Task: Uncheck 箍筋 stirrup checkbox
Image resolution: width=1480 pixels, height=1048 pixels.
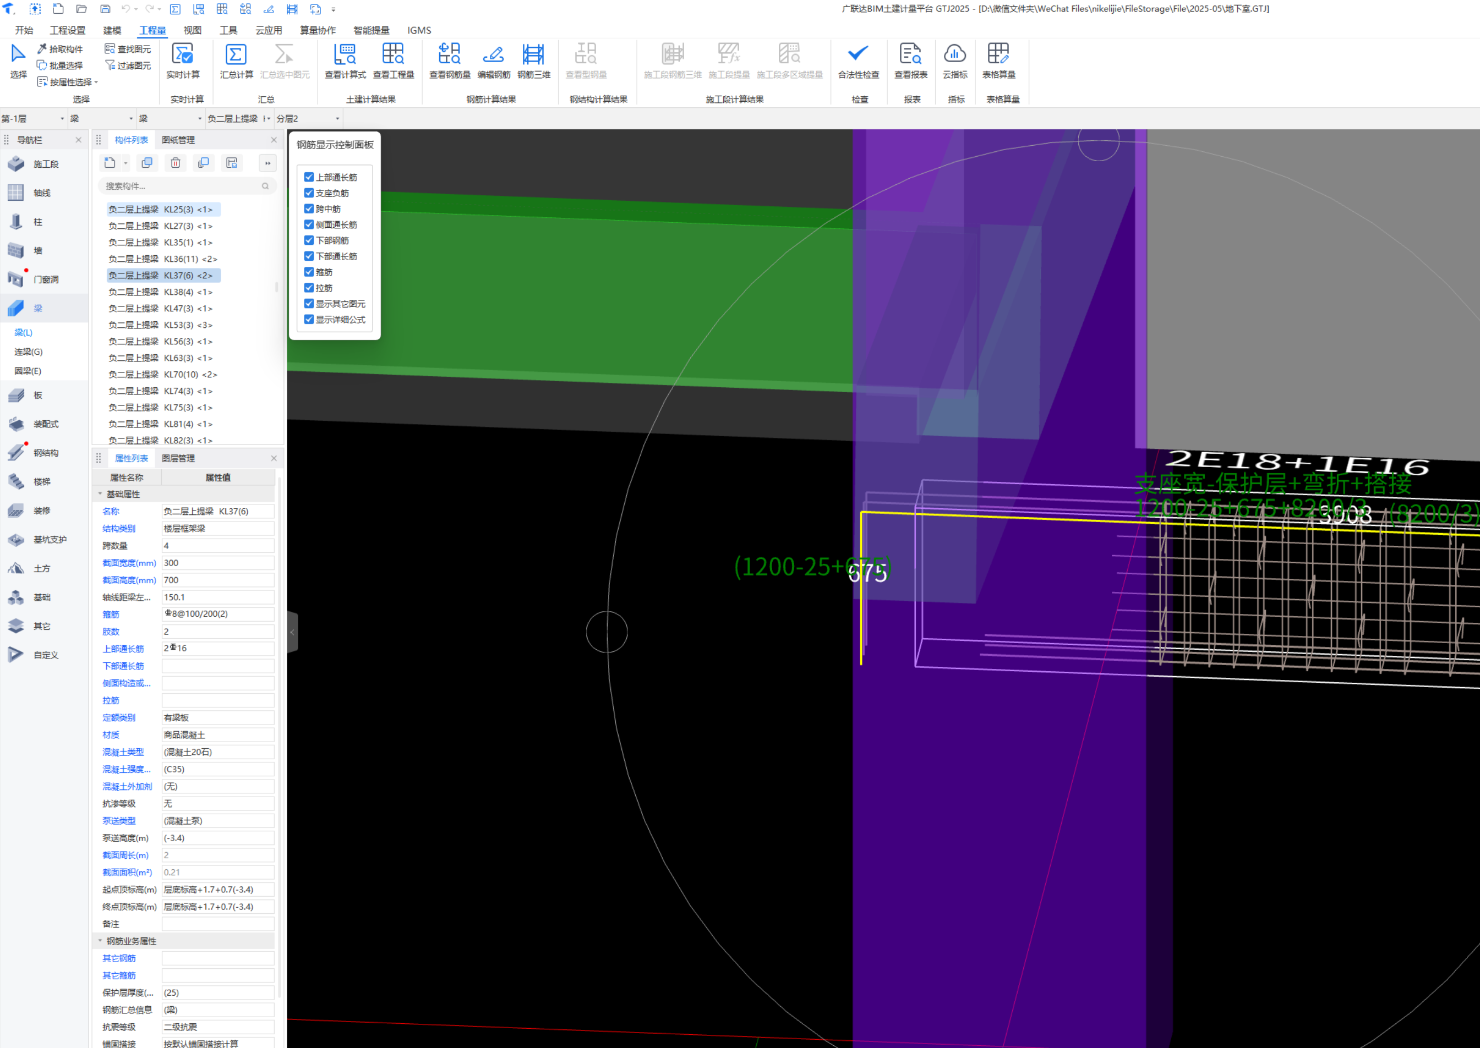Action: tap(309, 272)
